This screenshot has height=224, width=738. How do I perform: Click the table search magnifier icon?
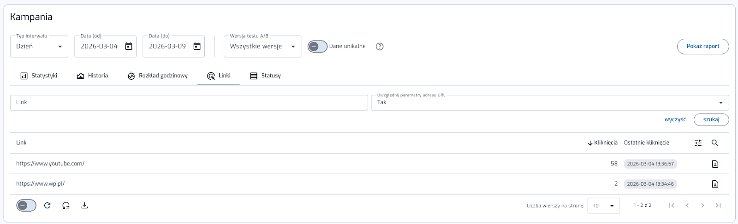coord(715,143)
